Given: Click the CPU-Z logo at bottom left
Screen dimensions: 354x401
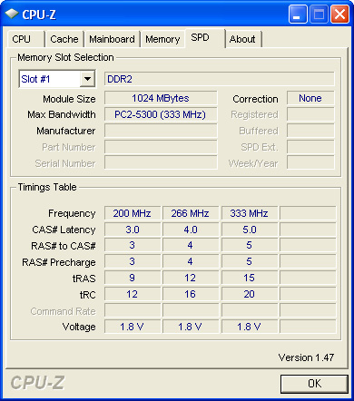Looking at the screenshot, I should [x=37, y=383].
